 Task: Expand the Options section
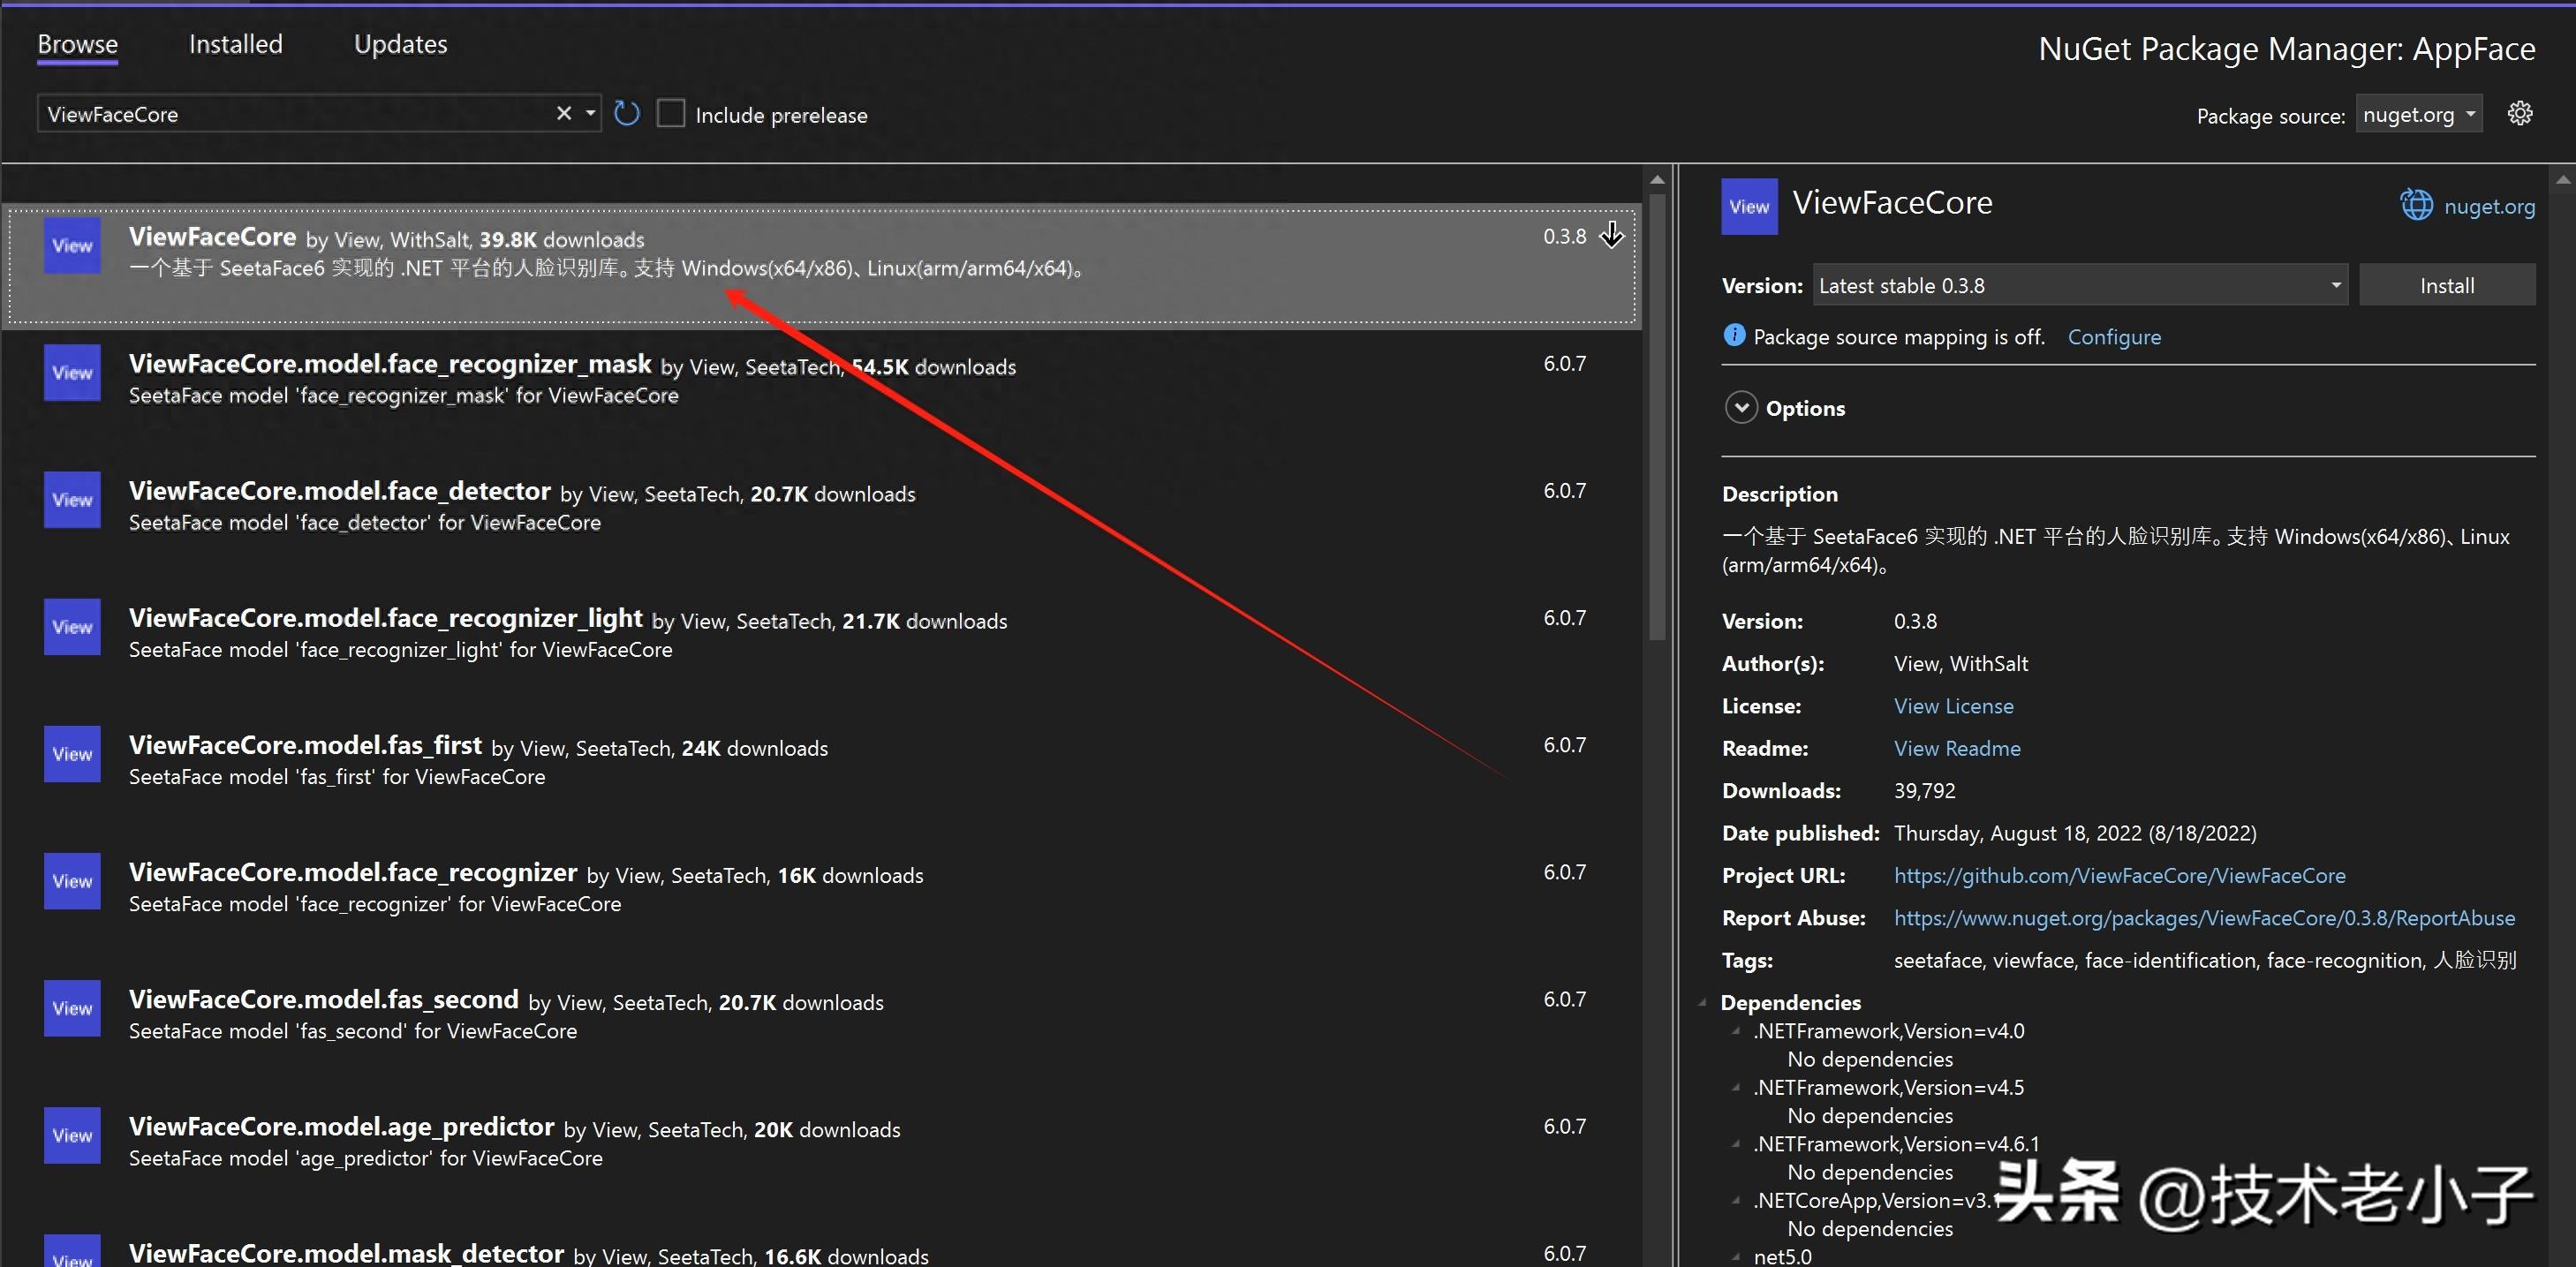1741,408
